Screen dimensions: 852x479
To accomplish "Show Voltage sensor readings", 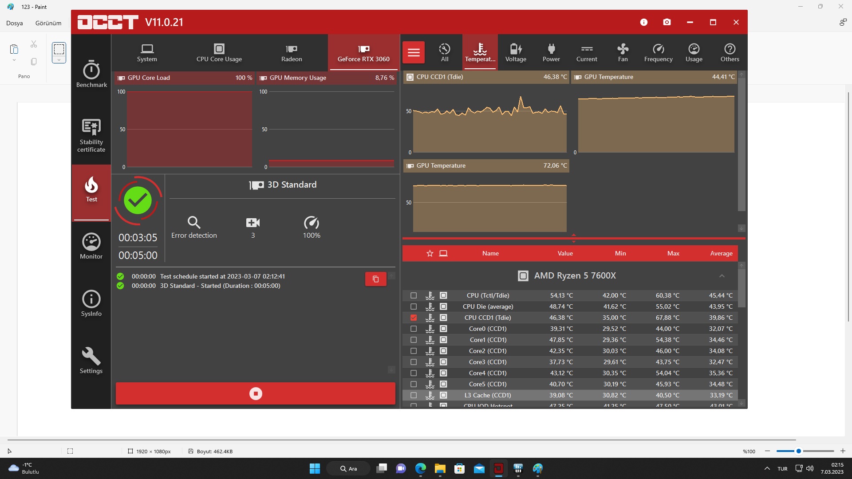I will click(516, 52).
